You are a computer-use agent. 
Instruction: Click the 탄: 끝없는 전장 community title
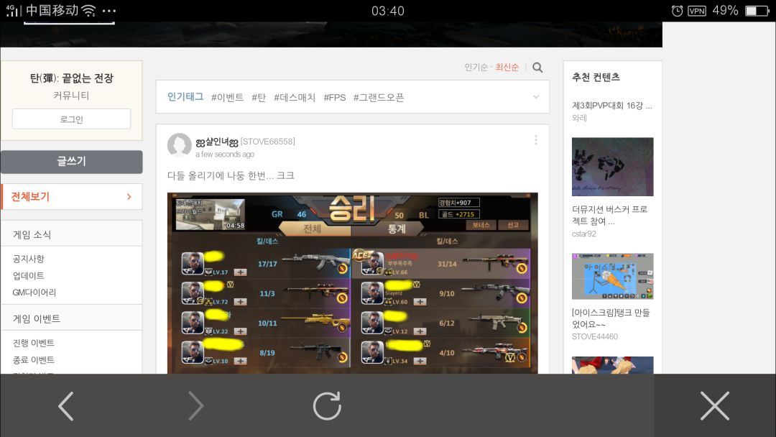[72, 78]
